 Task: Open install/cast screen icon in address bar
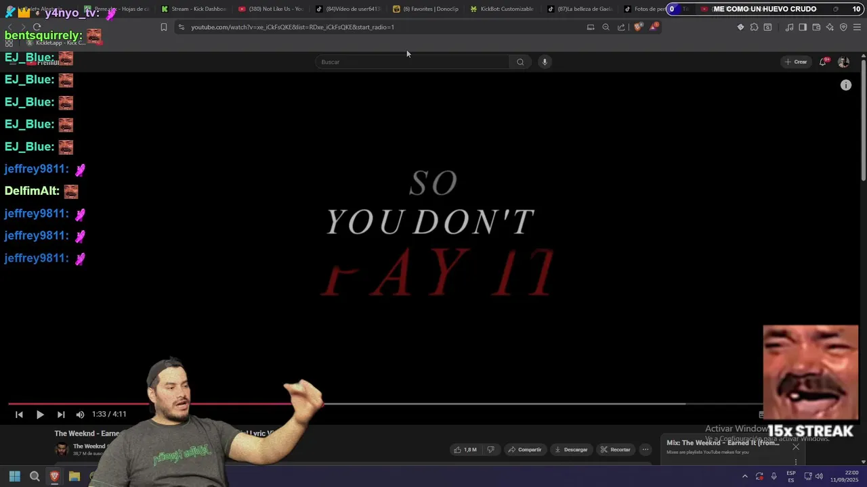591,27
